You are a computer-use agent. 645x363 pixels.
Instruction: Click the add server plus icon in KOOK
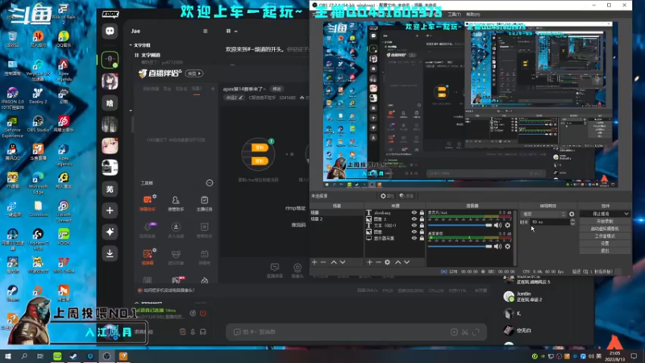click(x=110, y=211)
